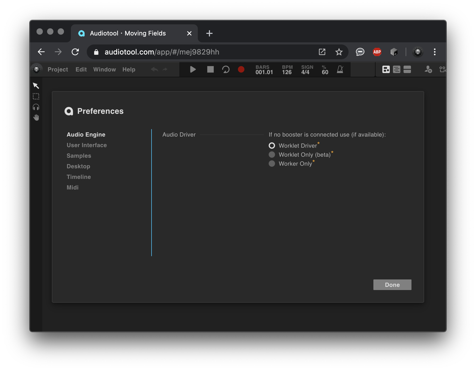Open Timeline preferences section
This screenshot has width=476, height=371.
pyautogui.click(x=79, y=177)
